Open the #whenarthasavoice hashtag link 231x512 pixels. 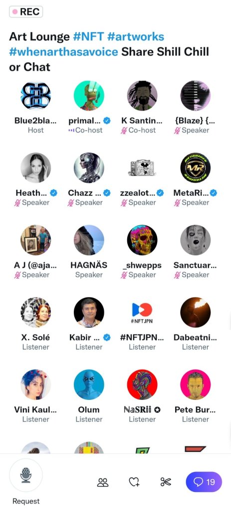[x=63, y=52]
